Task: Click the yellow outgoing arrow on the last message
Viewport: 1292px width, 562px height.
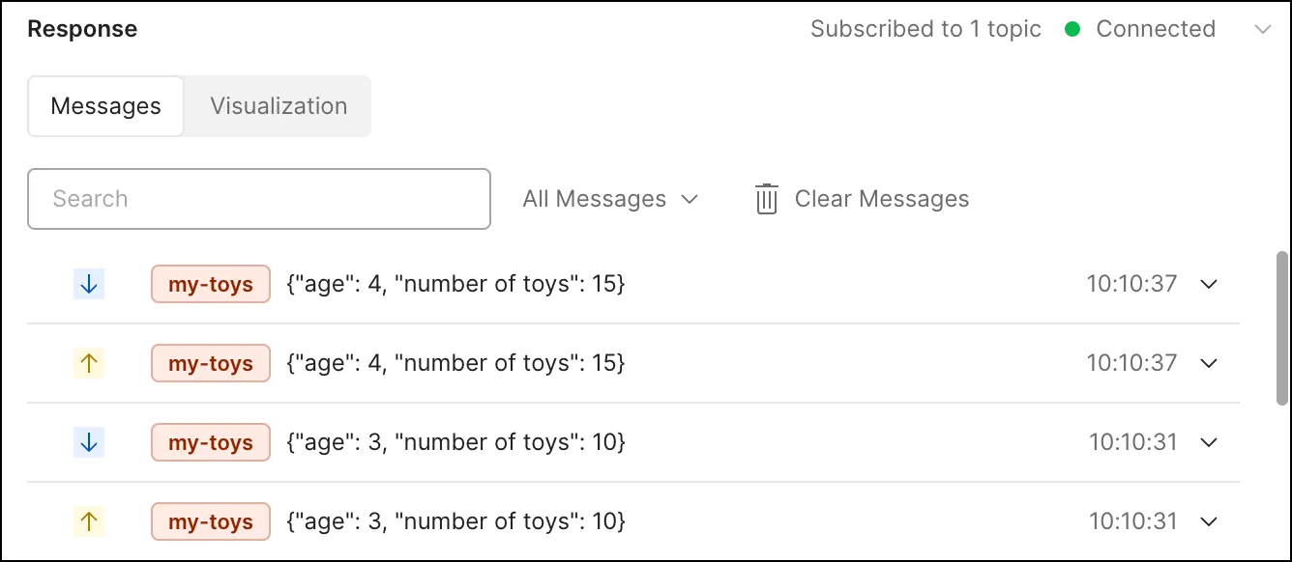Action: 89,521
